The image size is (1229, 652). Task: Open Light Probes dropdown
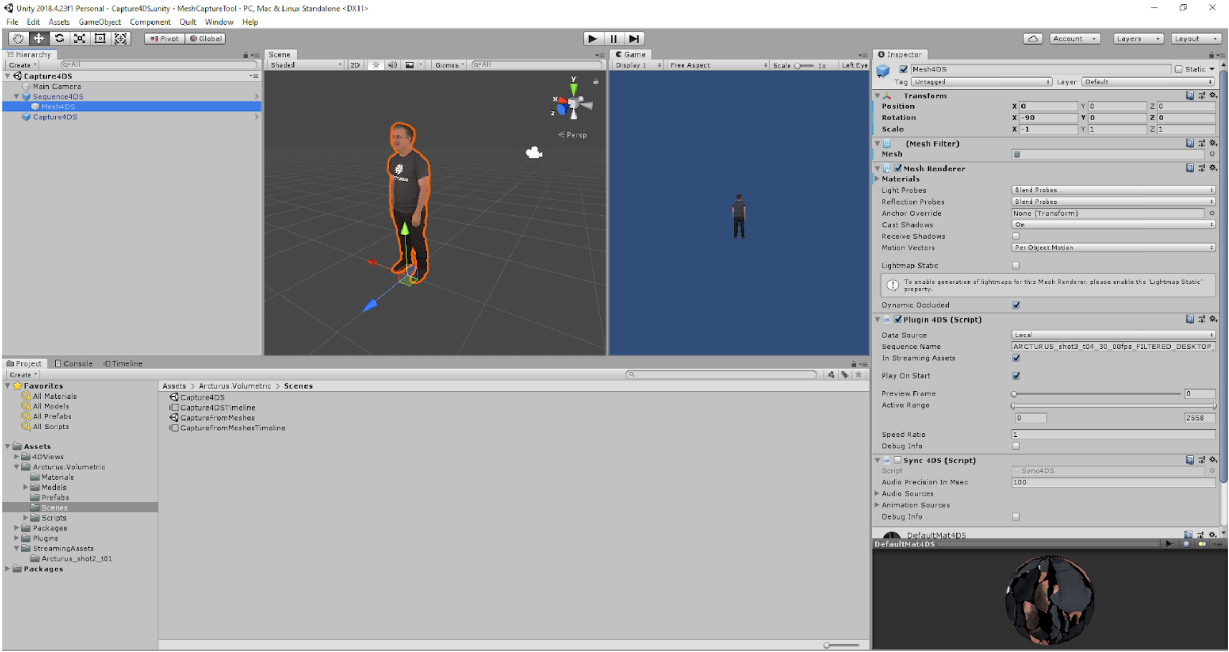pos(1113,190)
